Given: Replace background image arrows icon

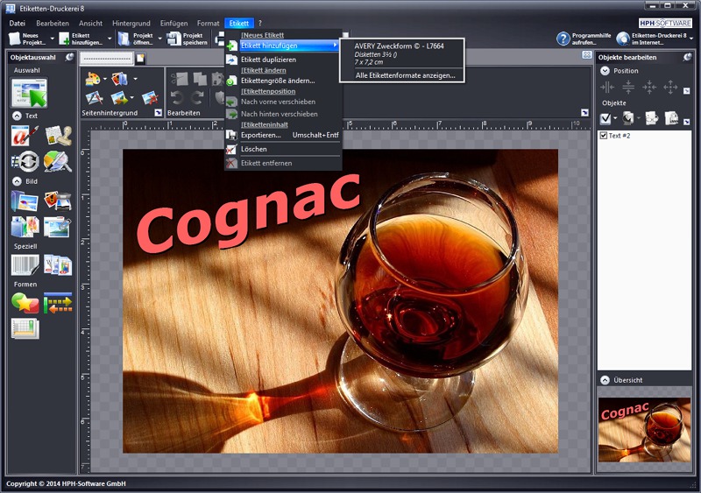Looking at the screenshot, I should (x=119, y=97).
